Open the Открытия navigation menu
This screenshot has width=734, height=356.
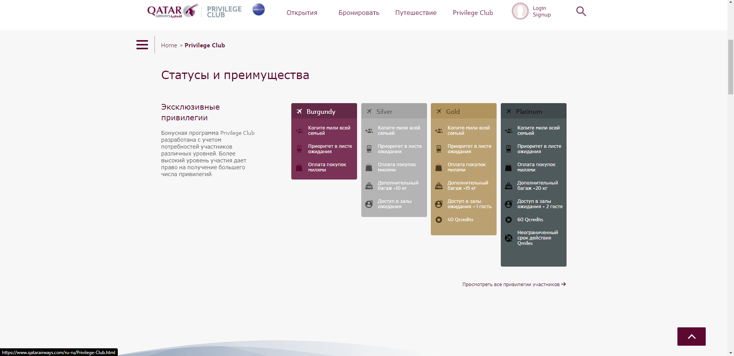(302, 13)
